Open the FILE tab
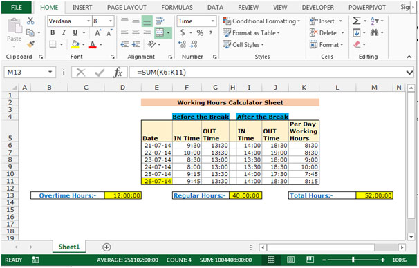Viewport: 419px width, 268px height. click(x=17, y=7)
